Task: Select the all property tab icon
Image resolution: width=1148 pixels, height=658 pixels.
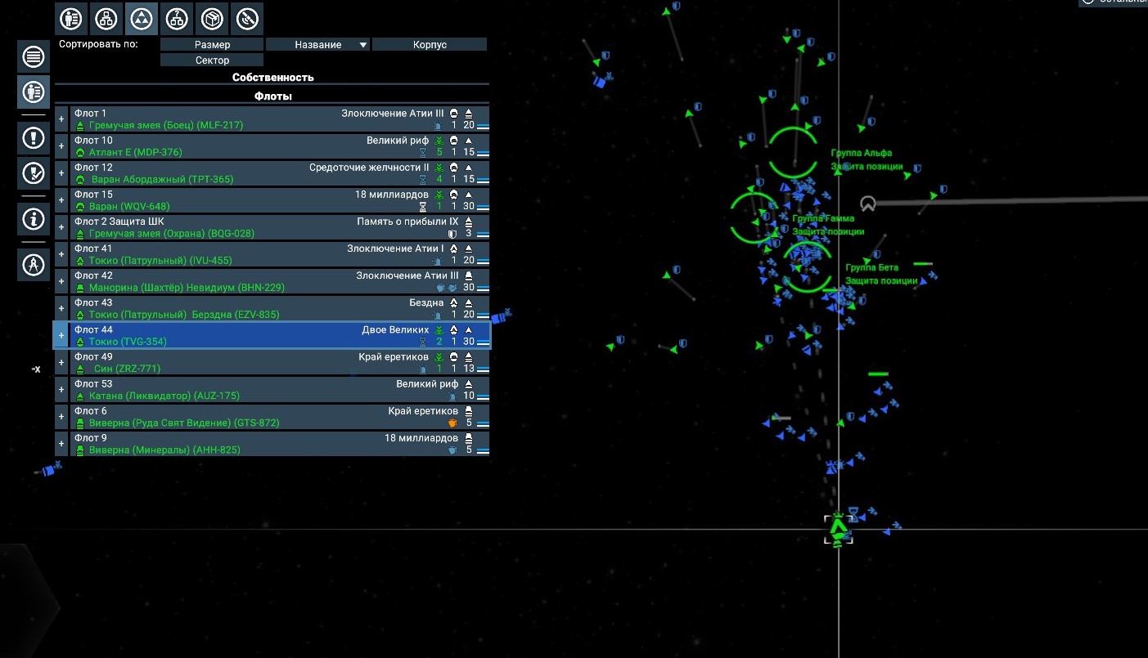Action: click(71, 18)
